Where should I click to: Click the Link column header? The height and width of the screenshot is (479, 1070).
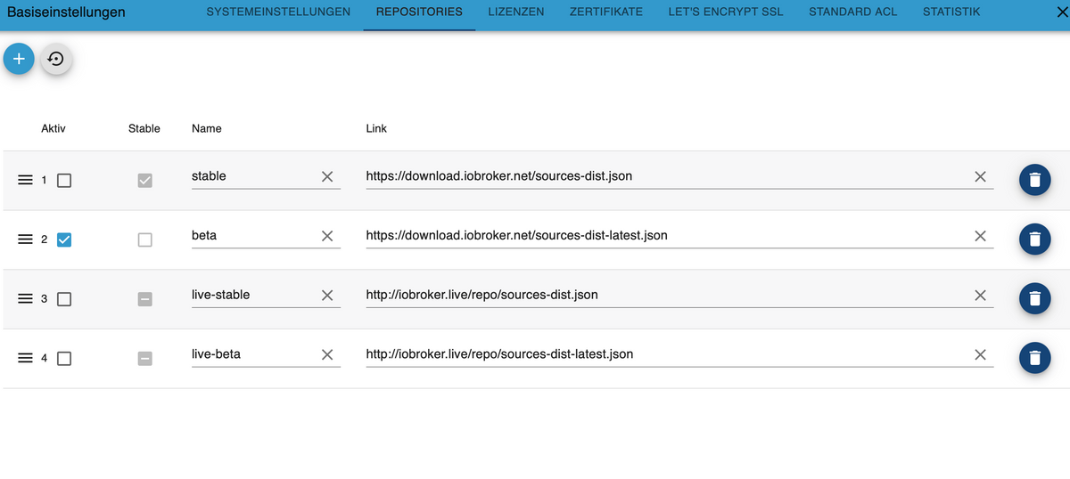pyautogui.click(x=376, y=128)
